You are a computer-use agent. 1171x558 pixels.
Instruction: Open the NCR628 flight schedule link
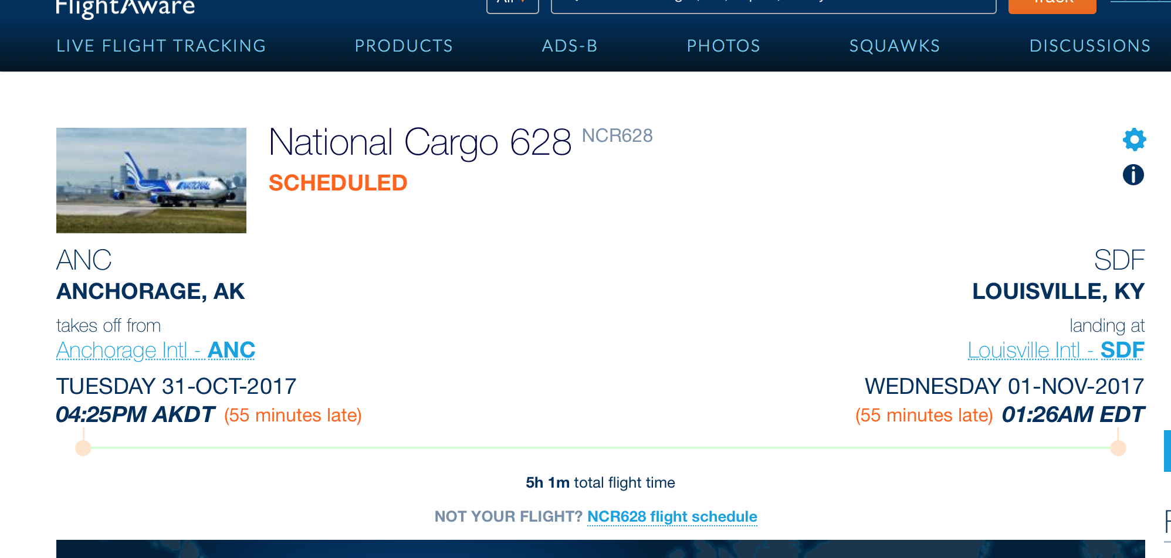[672, 516]
